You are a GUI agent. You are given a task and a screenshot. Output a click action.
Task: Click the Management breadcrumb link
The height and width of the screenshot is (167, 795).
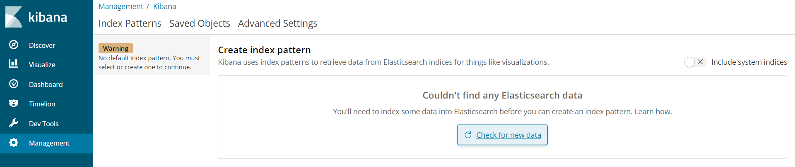point(120,6)
